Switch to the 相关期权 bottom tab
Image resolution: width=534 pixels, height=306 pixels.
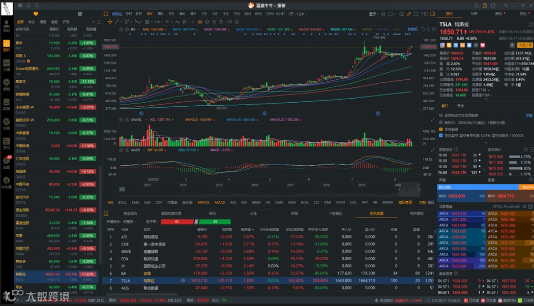click(417, 213)
